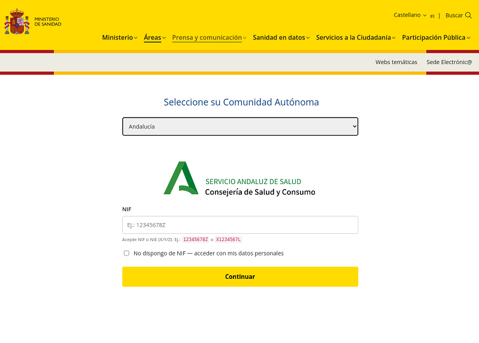
Task: Click the chevron next to Ministerio
Action: tap(136, 38)
